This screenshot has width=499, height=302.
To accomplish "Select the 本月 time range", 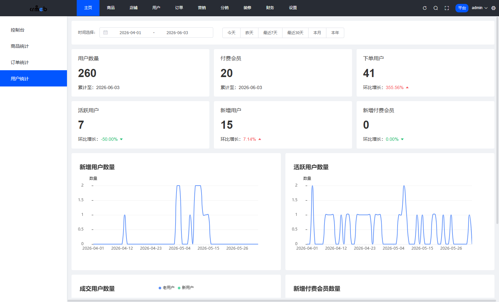I will (317, 33).
